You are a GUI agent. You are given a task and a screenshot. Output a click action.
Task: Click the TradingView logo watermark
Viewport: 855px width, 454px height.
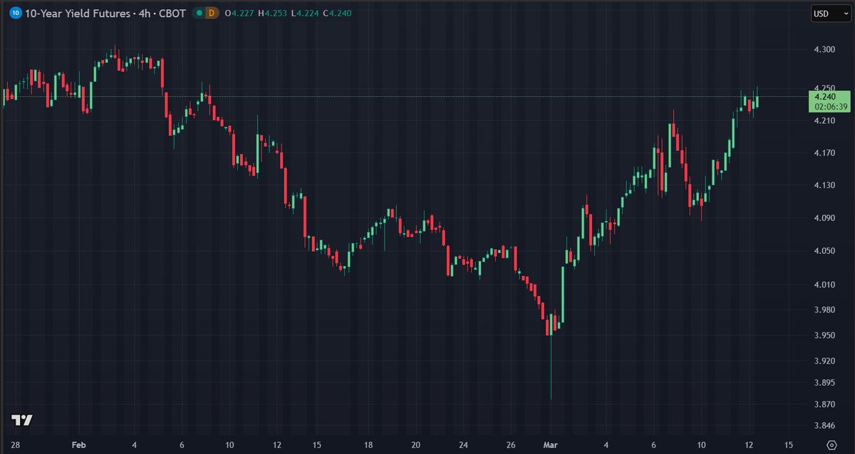point(20,421)
